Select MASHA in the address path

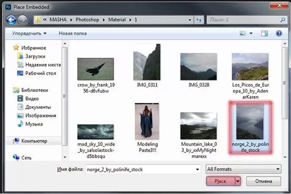58,19
